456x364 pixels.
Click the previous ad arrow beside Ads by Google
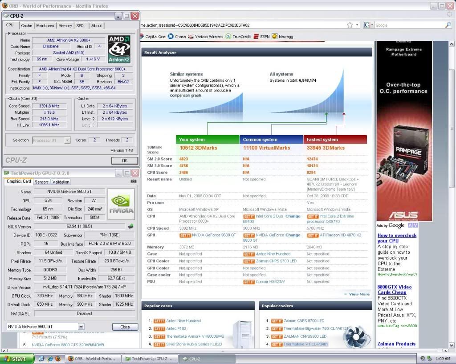[x=410, y=225]
